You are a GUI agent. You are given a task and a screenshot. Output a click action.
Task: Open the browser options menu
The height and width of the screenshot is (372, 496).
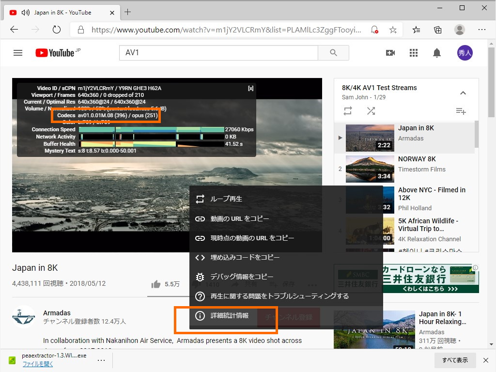pyautogui.click(x=482, y=30)
